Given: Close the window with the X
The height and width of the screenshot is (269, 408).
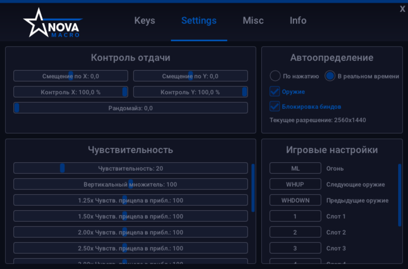Looking at the screenshot, I should tap(402, 9).
